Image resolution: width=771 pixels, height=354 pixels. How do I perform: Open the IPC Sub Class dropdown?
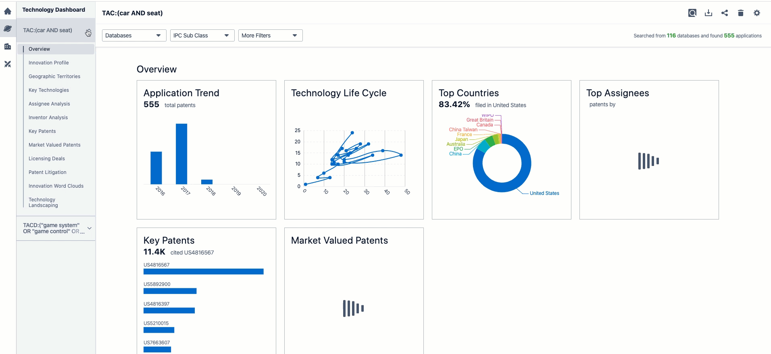point(202,35)
